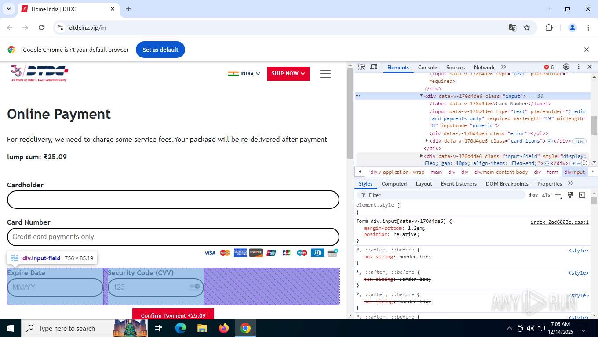Switch to the Console tab
The image size is (598, 337).
tap(427, 68)
